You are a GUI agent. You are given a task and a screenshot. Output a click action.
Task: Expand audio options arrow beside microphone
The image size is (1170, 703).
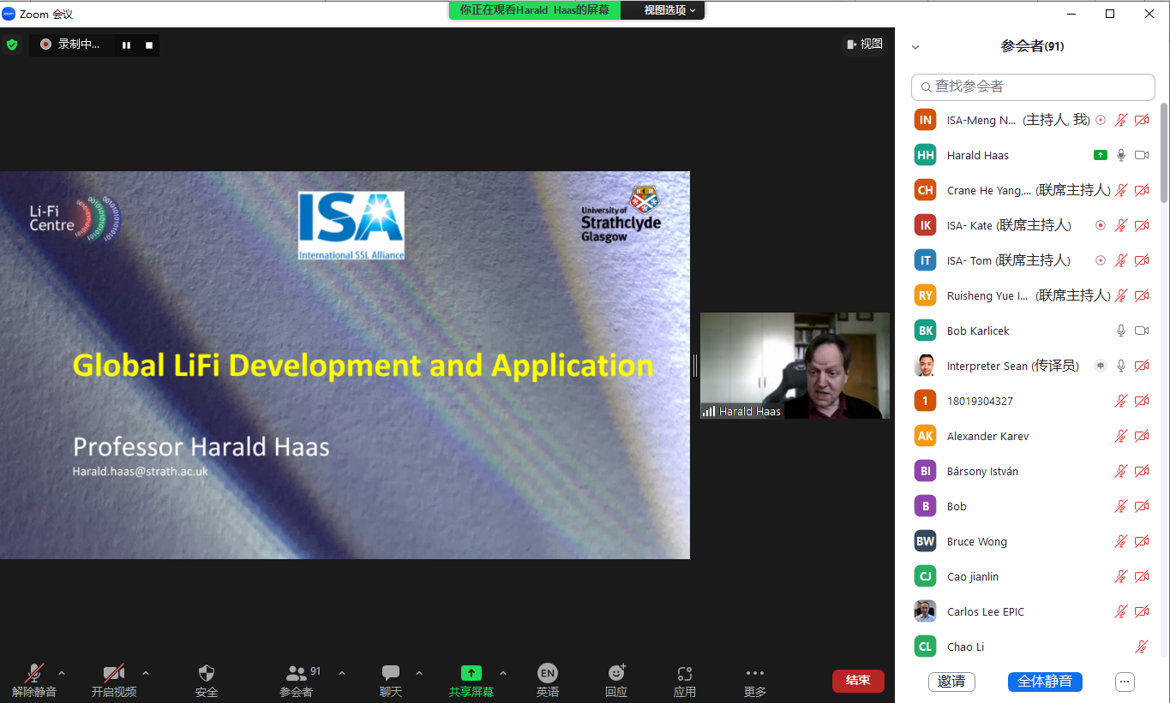click(62, 673)
